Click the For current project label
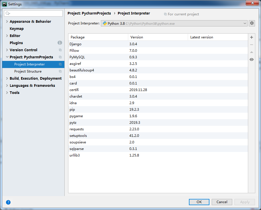Viewport: 261px width, 210px height. tap(183, 14)
